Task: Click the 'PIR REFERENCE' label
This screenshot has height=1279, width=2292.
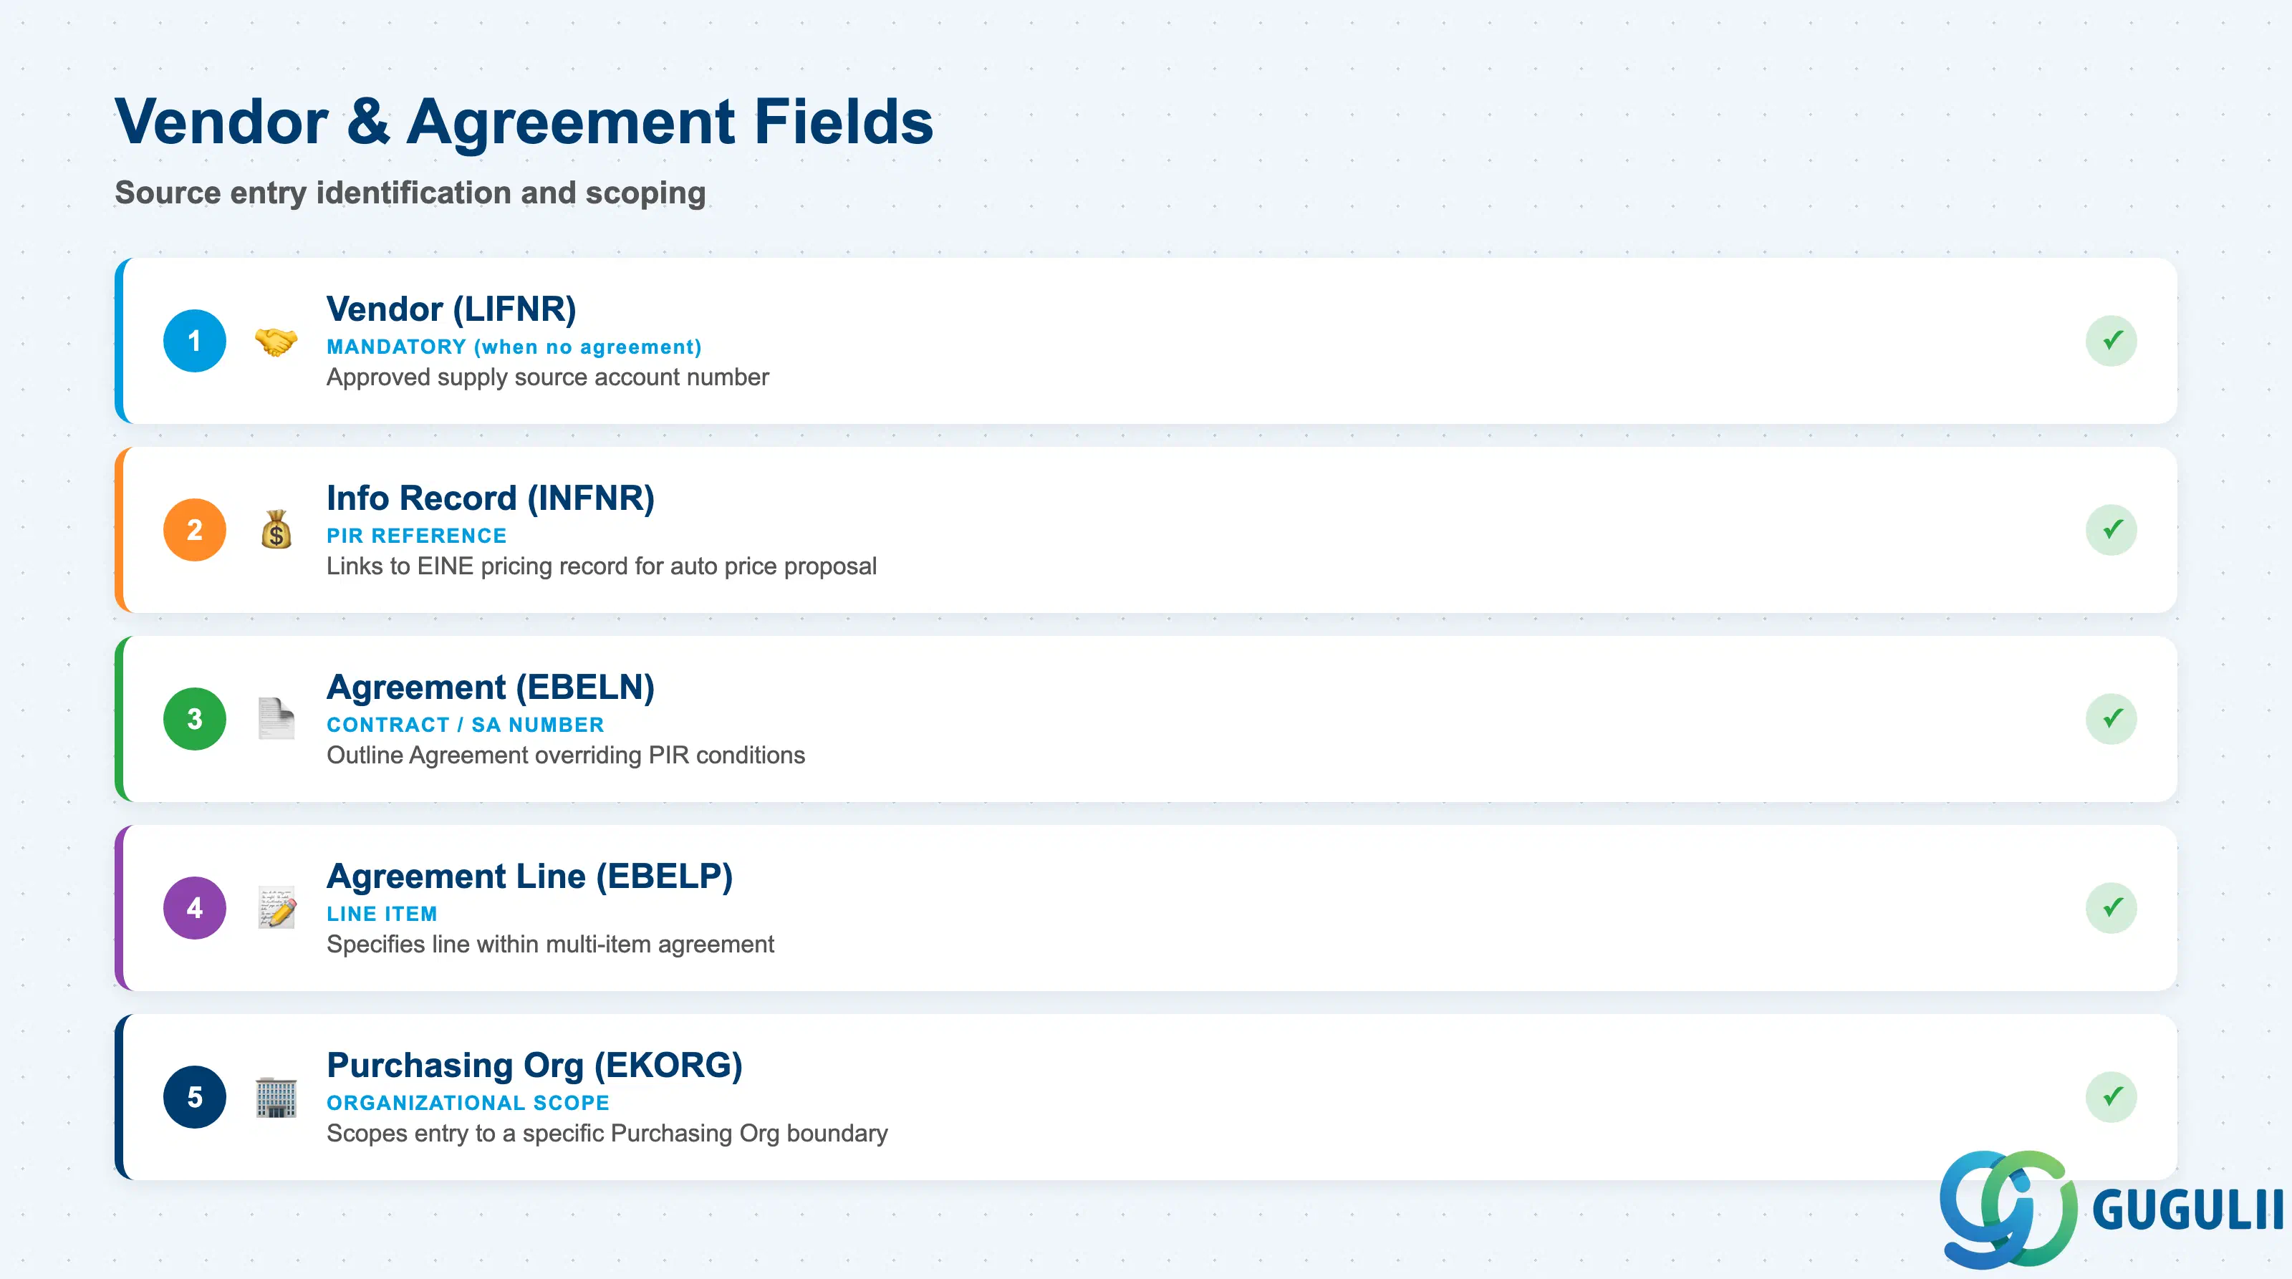Action: pos(416,536)
